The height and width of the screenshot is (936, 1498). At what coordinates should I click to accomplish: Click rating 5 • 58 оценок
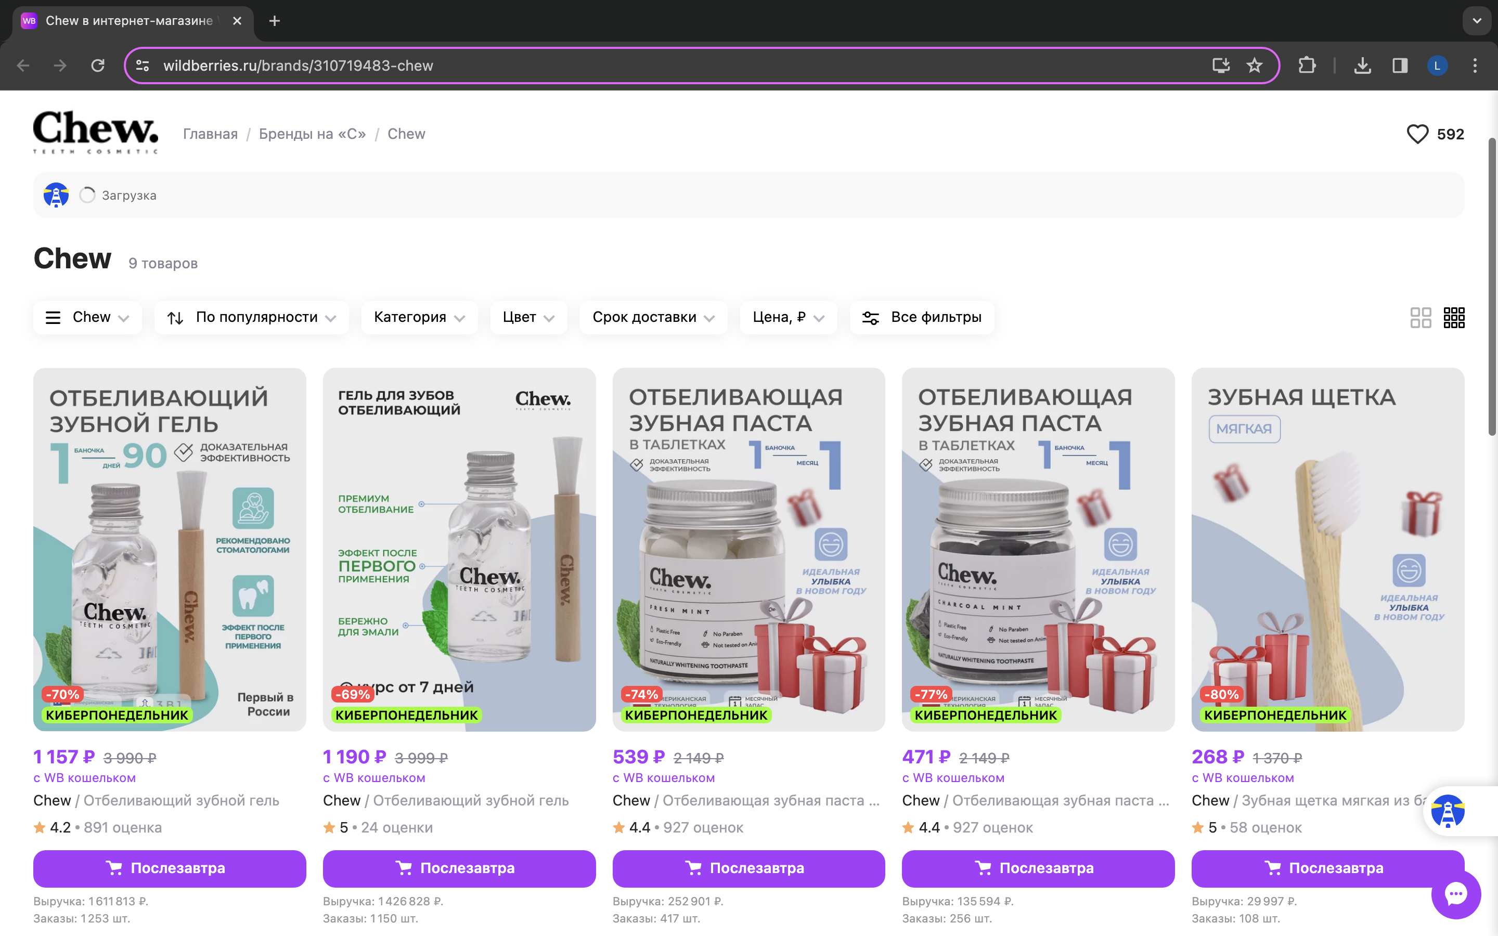click(x=1247, y=828)
